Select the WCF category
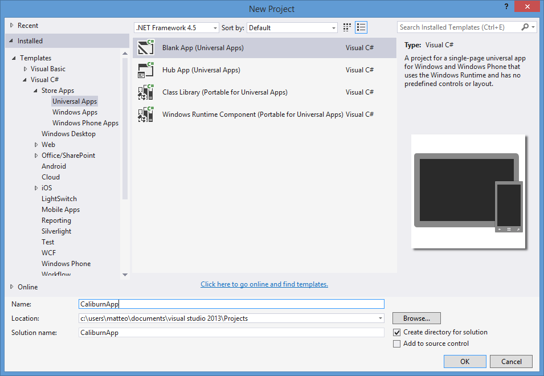Viewport: 544px width, 376px height. (48, 252)
